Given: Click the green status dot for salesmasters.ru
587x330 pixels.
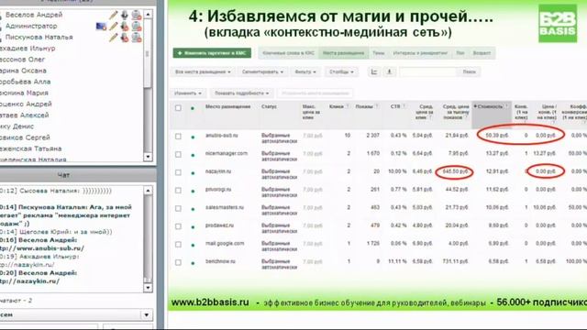Looking at the screenshot, I should pyautogui.click(x=193, y=209).
